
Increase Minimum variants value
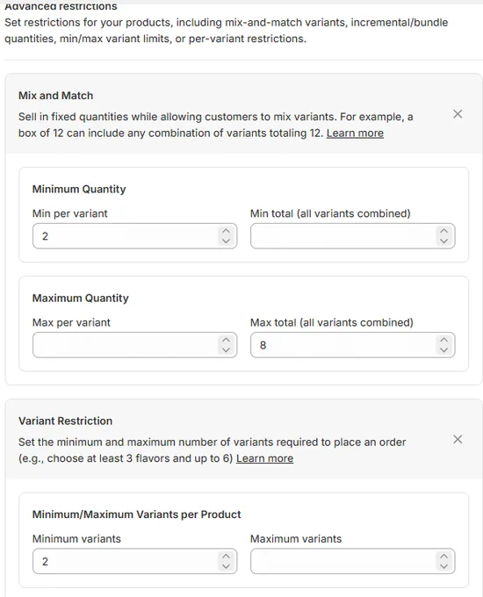pos(226,557)
